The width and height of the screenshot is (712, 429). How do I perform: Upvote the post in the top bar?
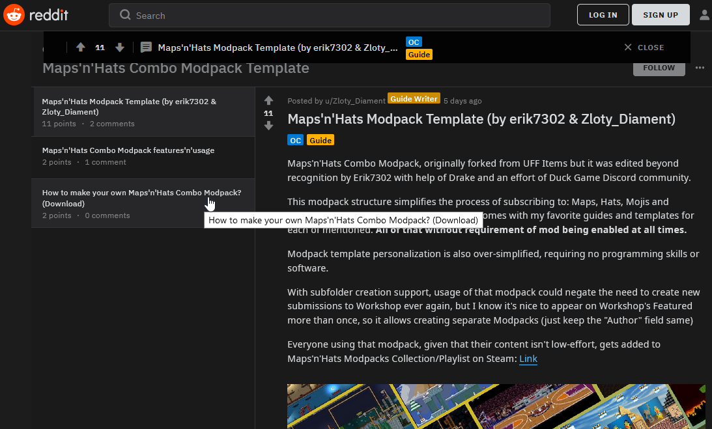click(80, 48)
